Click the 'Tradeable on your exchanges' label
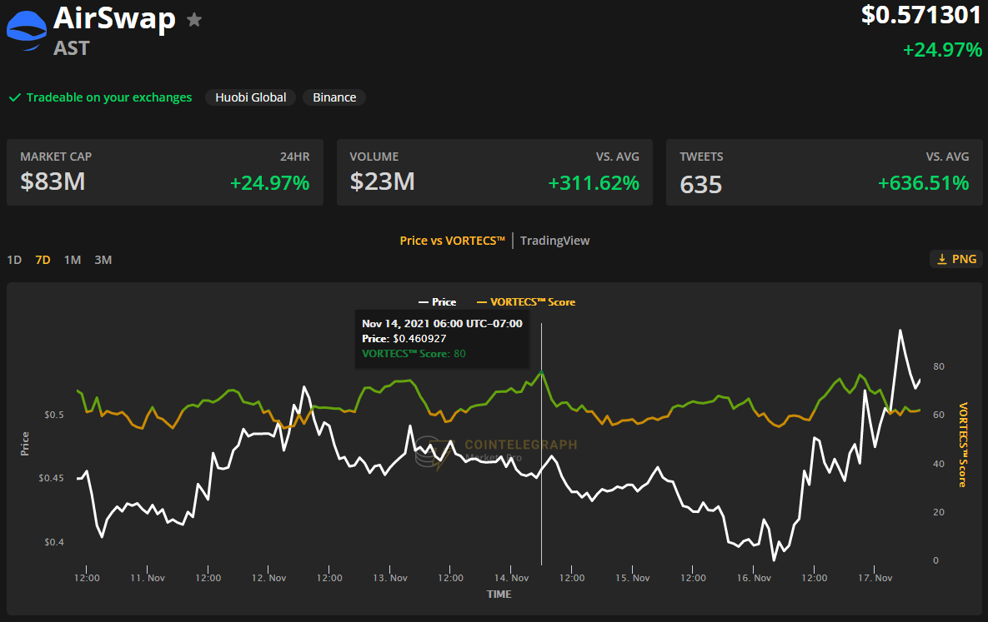Screen dimensions: 988x622 pyautogui.click(x=109, y=97)
